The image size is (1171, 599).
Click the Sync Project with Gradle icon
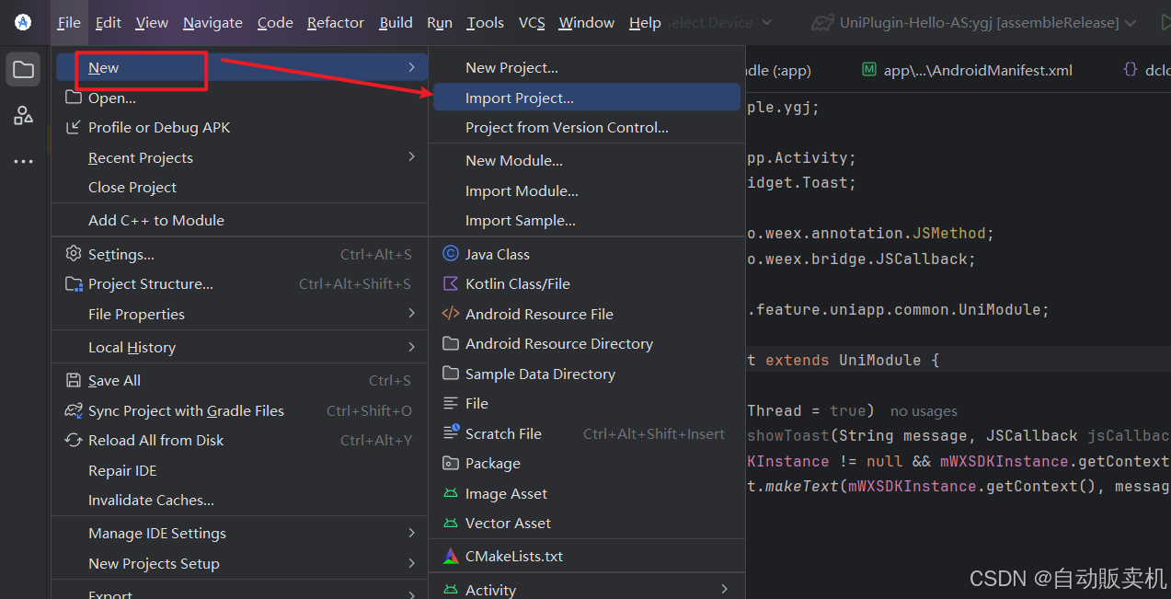coord(74,410)
